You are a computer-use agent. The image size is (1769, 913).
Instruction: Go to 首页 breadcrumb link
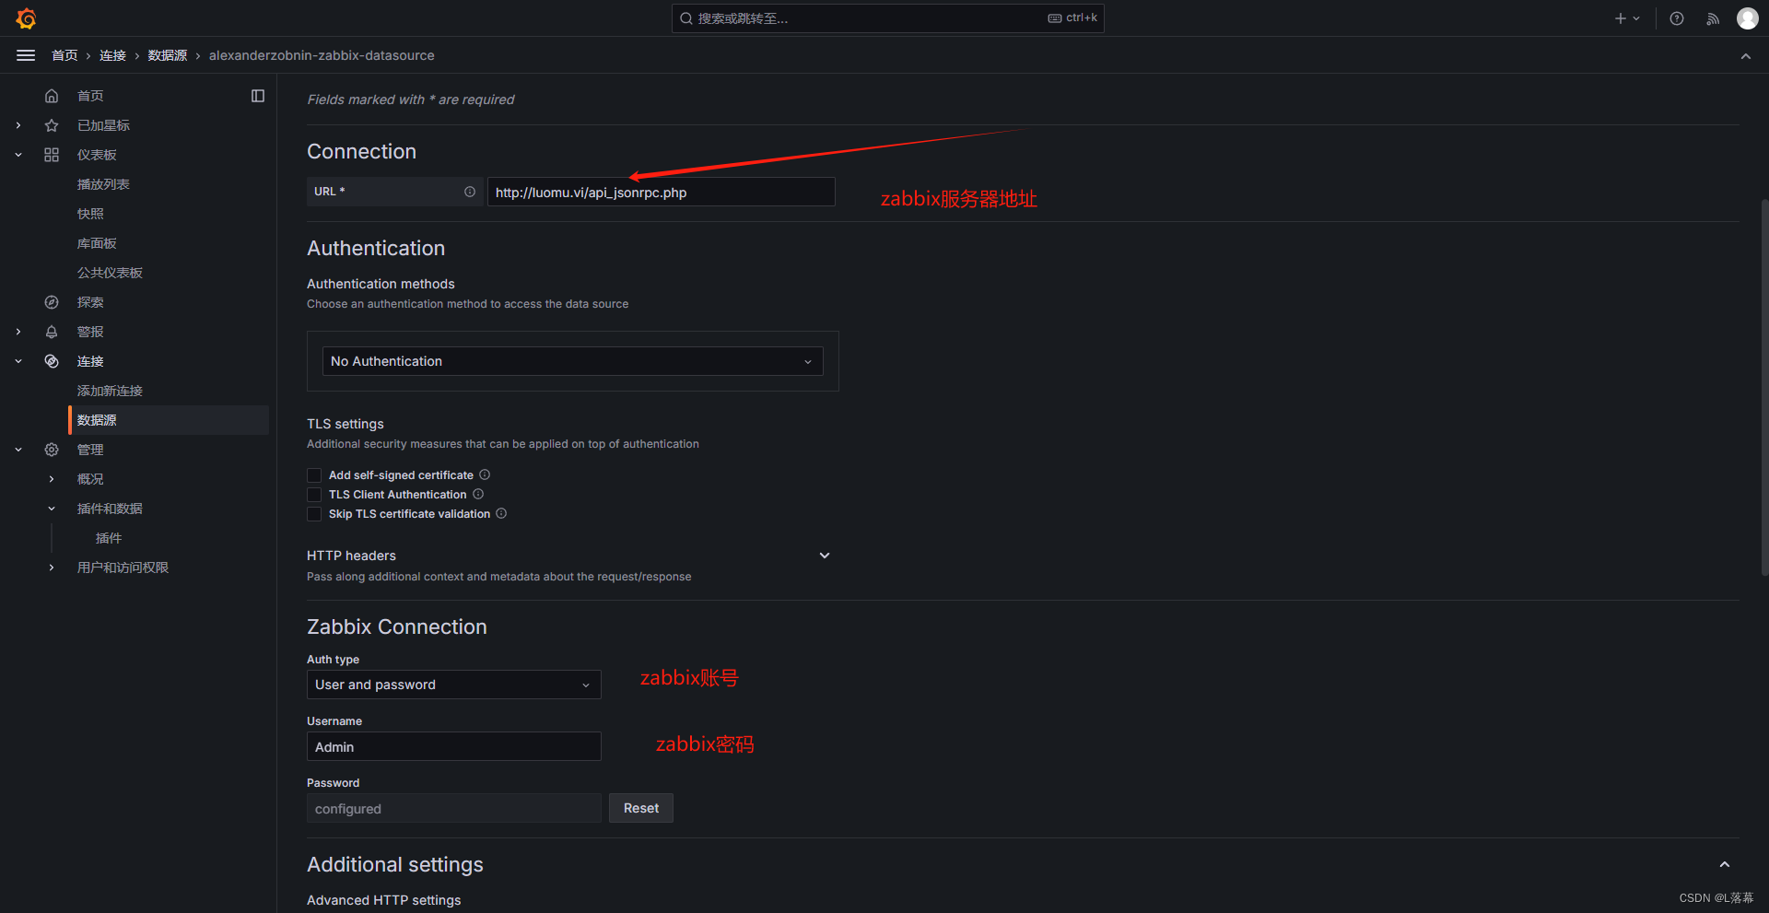64,55
